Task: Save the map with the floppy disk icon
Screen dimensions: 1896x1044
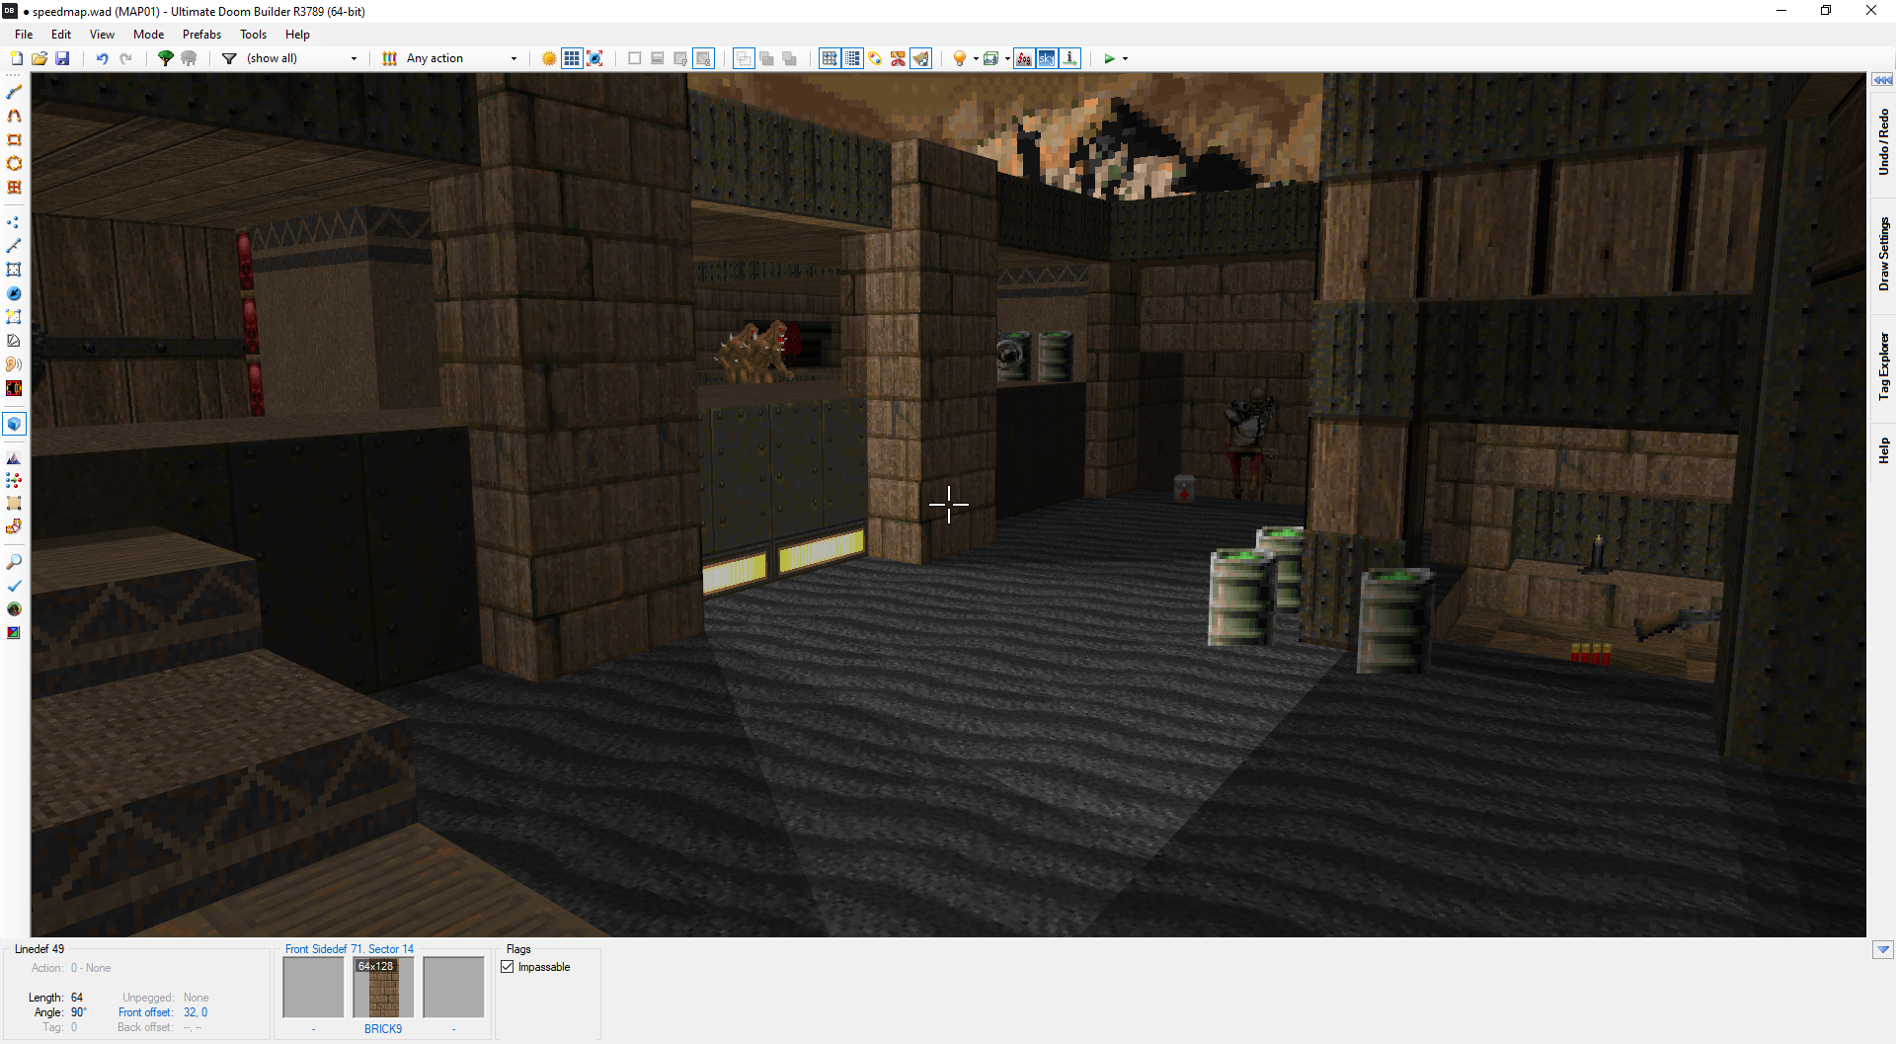Action: coord(62,58)
